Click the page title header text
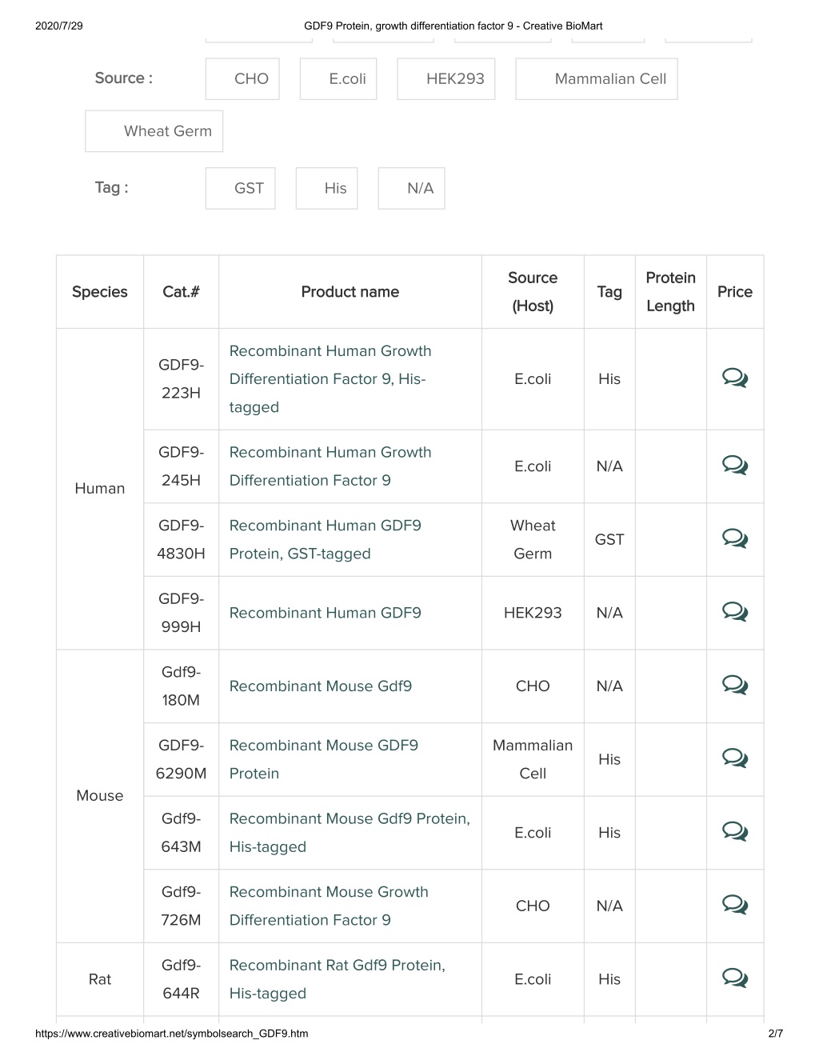 click(453, 26)
